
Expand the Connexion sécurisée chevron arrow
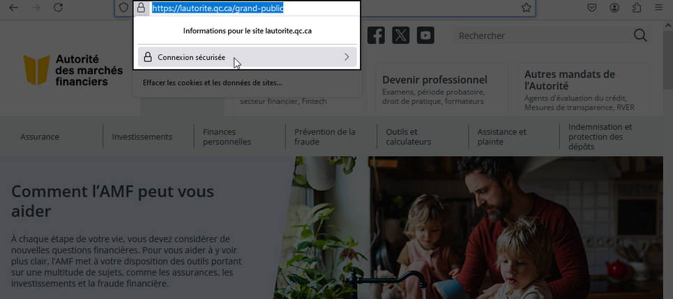pyautogui.click(x=347, y=57)
